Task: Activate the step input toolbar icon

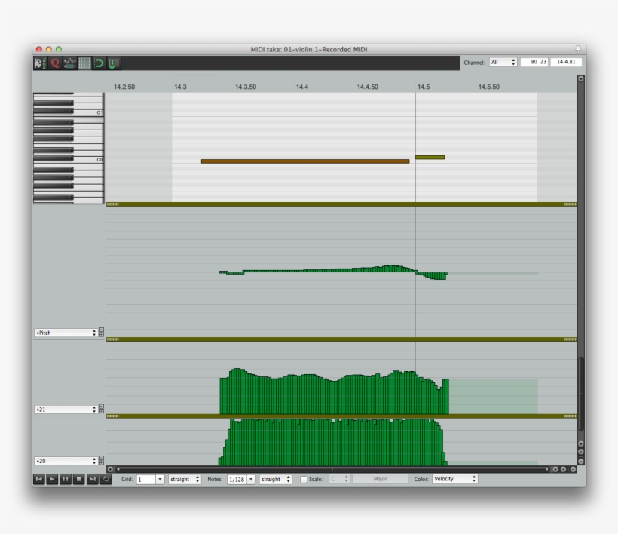Action: [x=114, y=63]
